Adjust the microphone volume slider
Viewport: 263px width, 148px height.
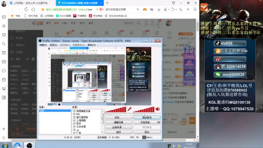coord(116,110)
